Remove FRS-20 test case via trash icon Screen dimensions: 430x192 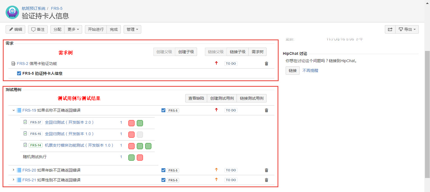(267, 170)
